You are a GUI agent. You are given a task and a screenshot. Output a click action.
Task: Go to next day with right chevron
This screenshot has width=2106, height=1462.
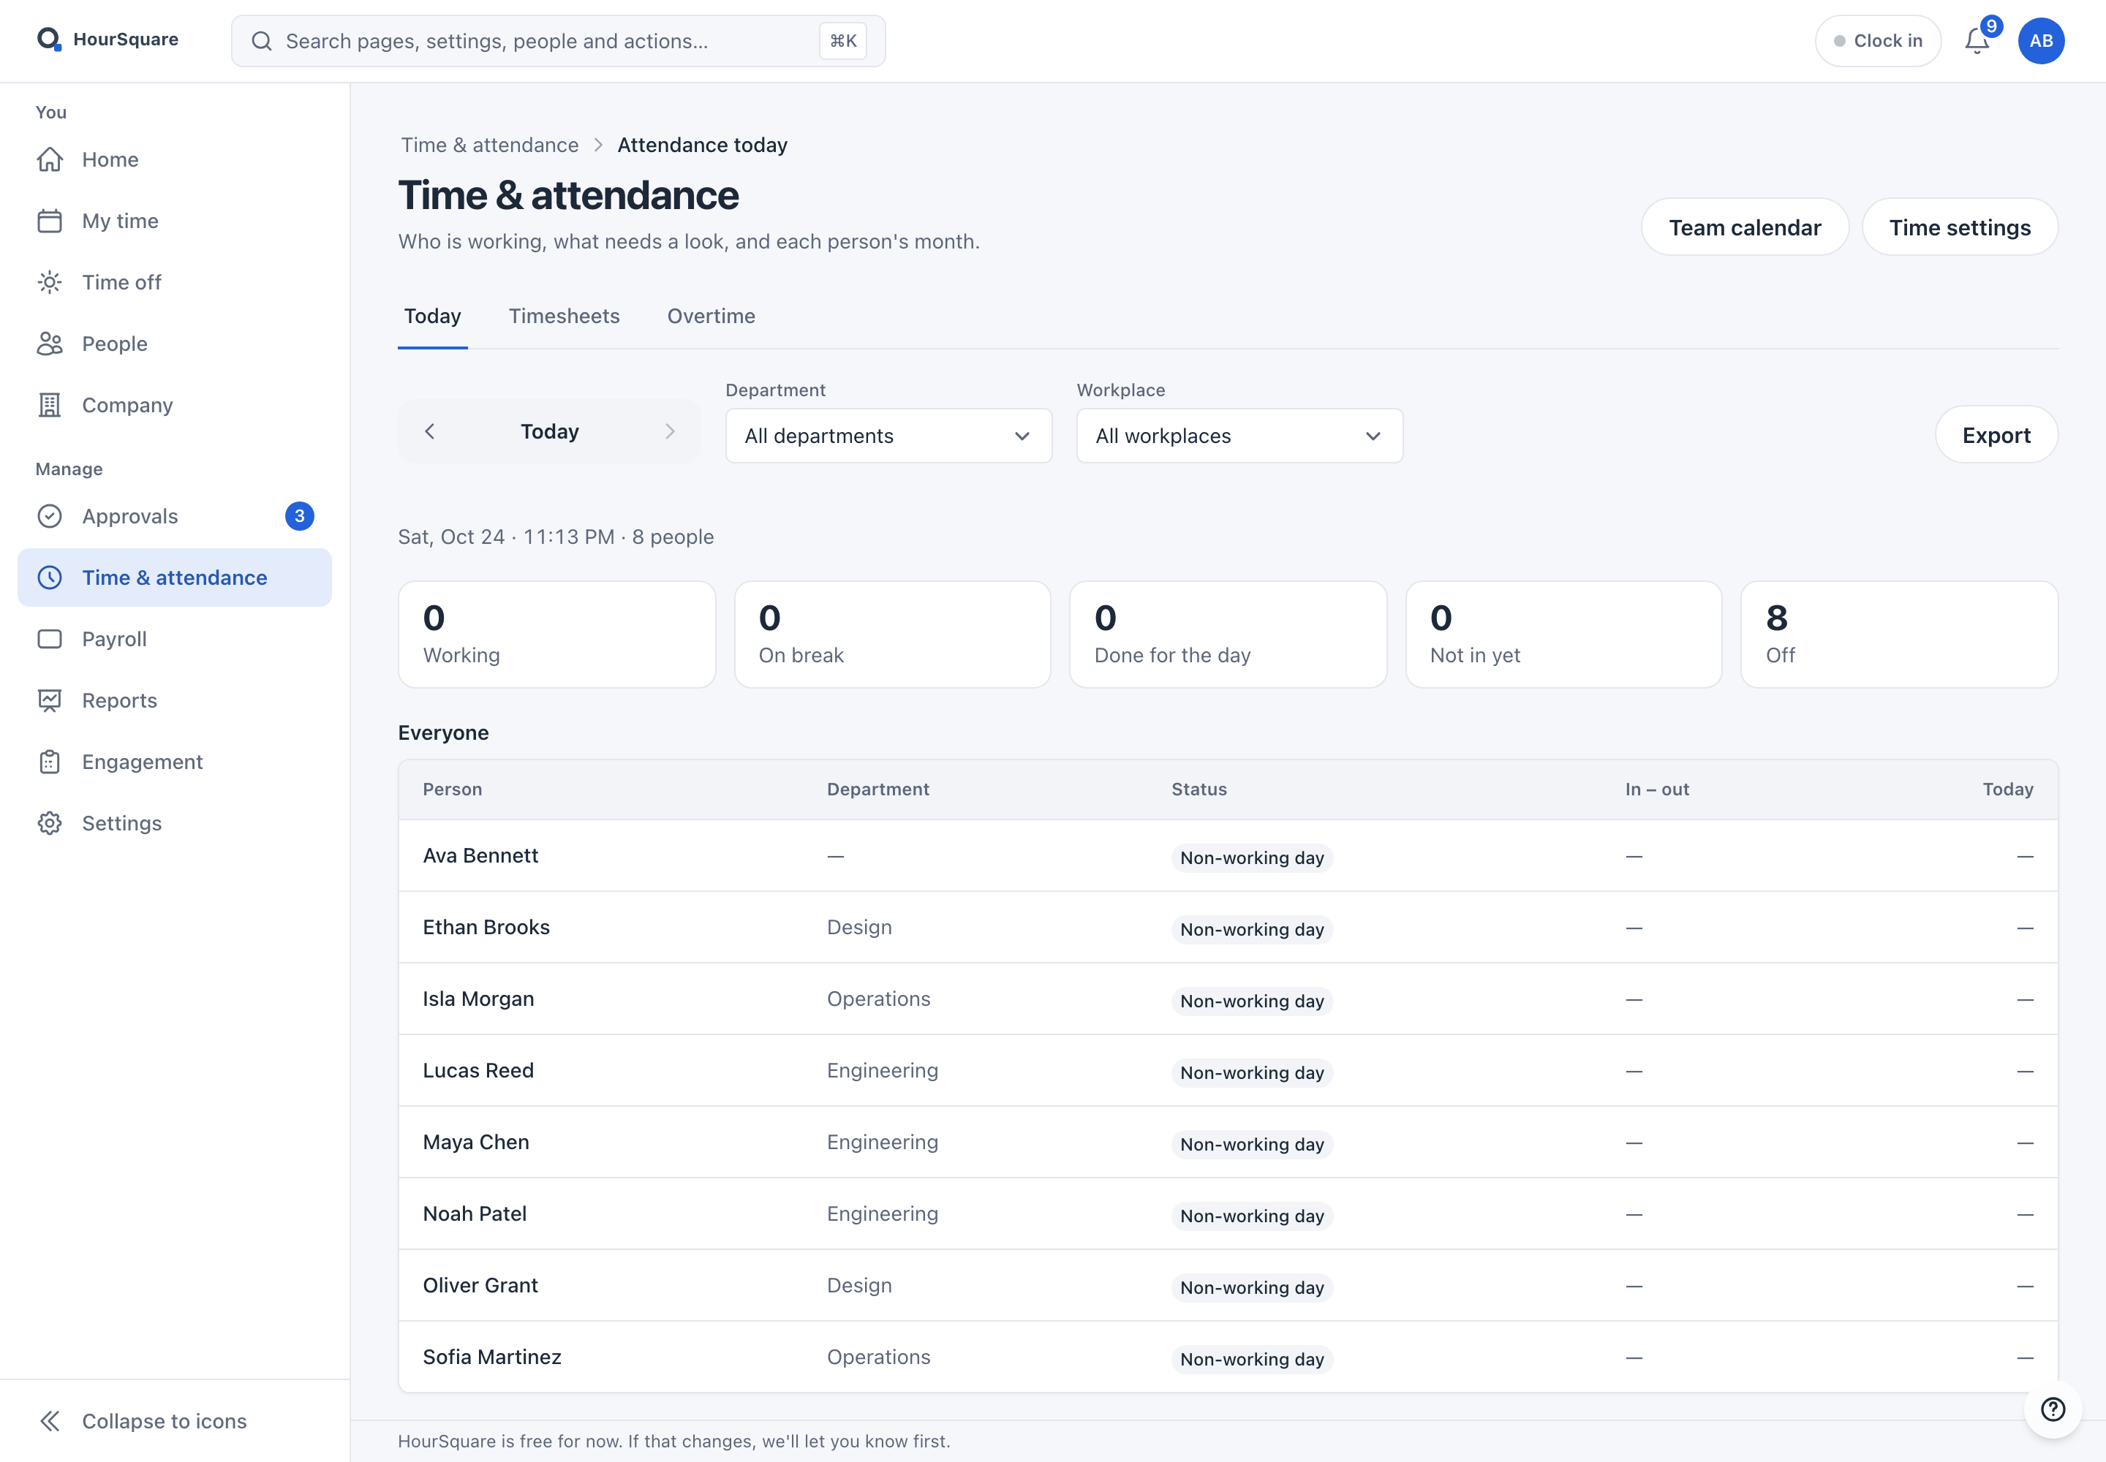(670, 431)
